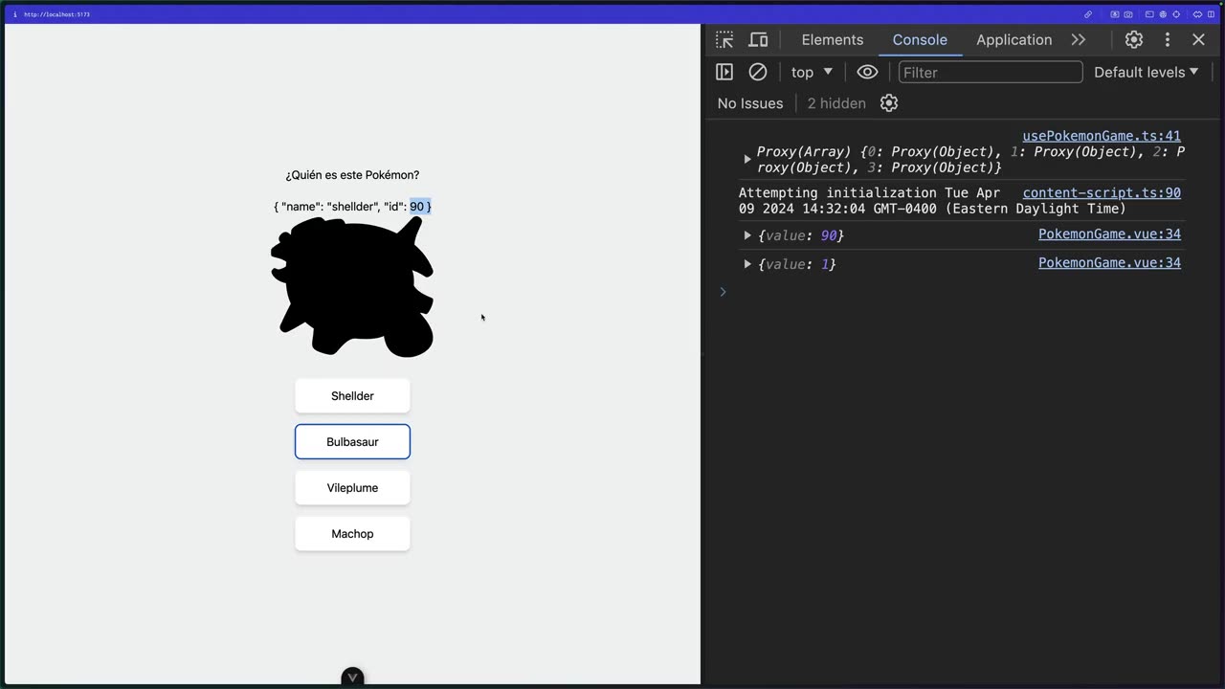
Task: Click the Attempting initialization log message
Action: [x=932, y=201]
